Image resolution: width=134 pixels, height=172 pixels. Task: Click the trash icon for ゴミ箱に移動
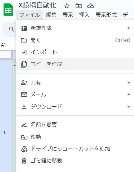click(24, 161)
